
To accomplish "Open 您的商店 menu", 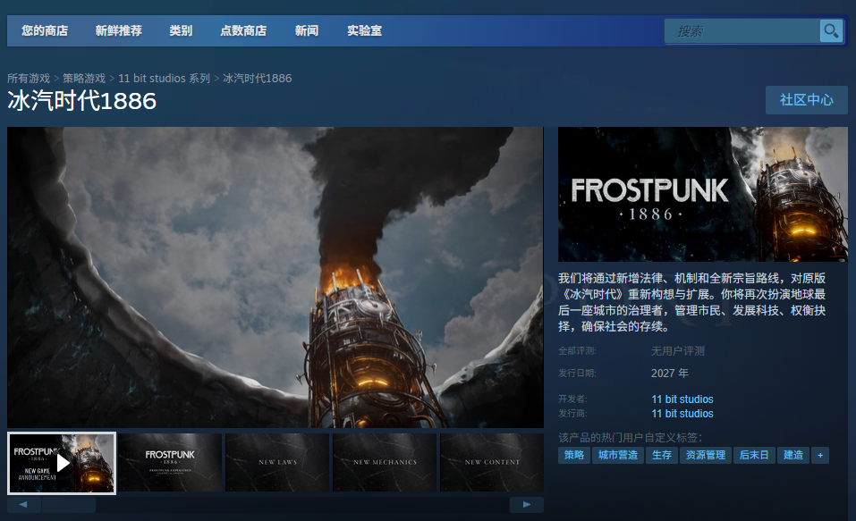I will point(45,30).
